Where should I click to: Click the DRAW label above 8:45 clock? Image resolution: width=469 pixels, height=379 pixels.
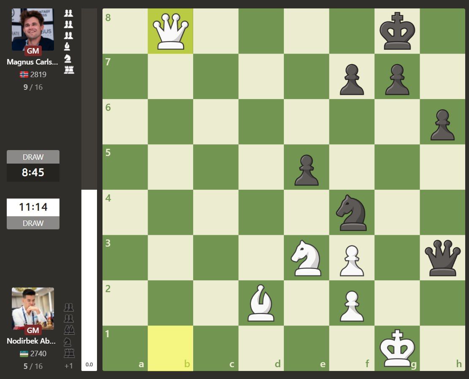coord(33,157)
